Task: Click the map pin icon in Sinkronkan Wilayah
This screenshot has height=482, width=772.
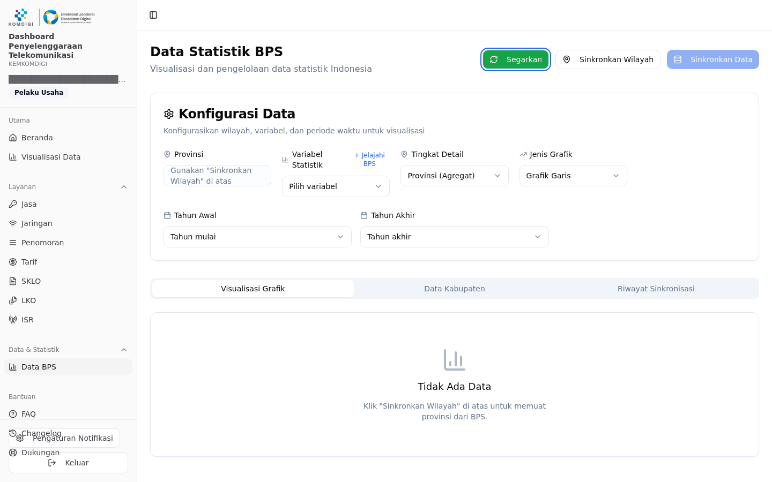Action: point(567,59)
